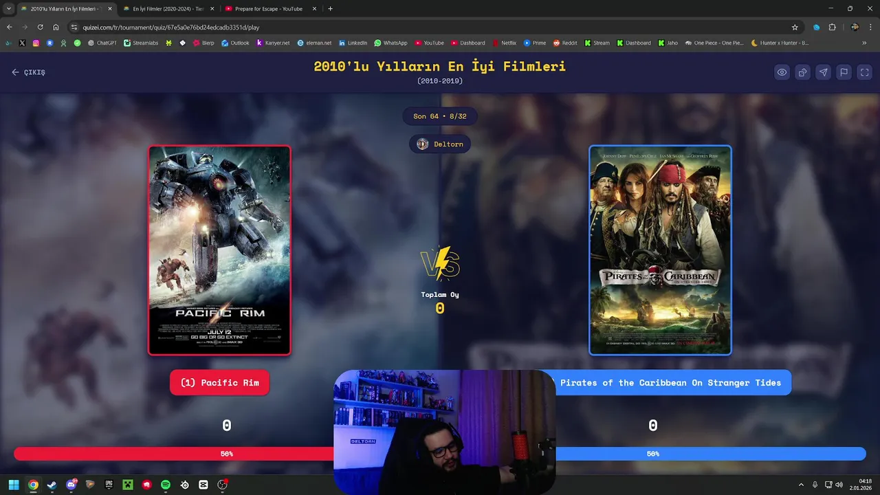Open the Kariyer.net bookmark

[273, 43]
